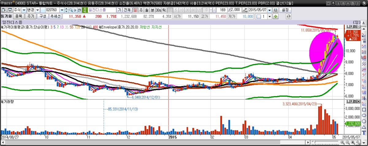This screenshot has height=146, width=368.
Task: Select the ellipse drawing tool
Action: [364, 115]
